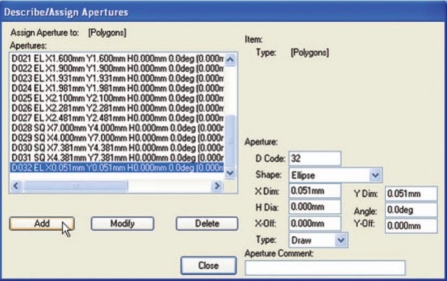The height and width of the screenshot is (281, 447).
Task: Click the horizontal scroll left arrow
Action: (x=16, y=186)
